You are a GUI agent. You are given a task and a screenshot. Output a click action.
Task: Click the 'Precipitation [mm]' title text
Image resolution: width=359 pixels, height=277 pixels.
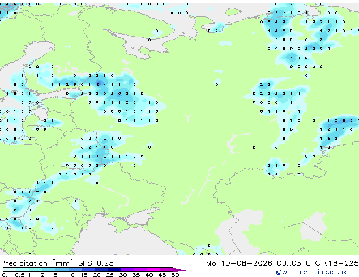[x=37, y=263]
